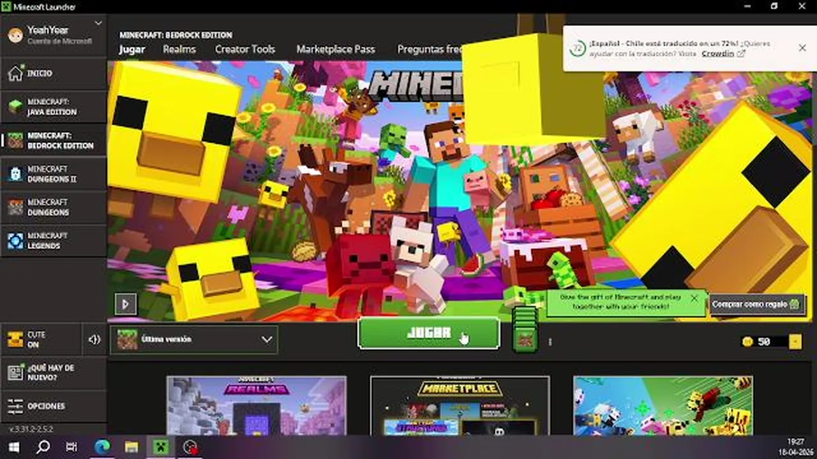Screen dimensions: 817x459
Task: Select the Minecraft: Java Edition grass block icon
Action: pyautogui.click(x=15, y=107)
